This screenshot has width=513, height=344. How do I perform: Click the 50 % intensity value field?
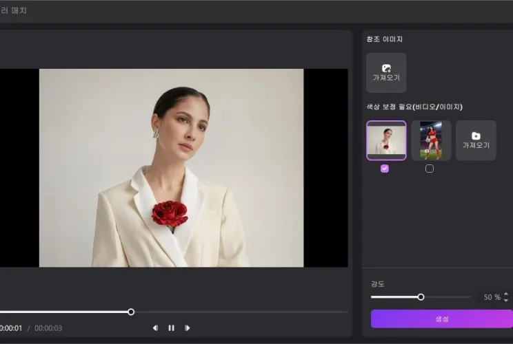coord(492,297)
